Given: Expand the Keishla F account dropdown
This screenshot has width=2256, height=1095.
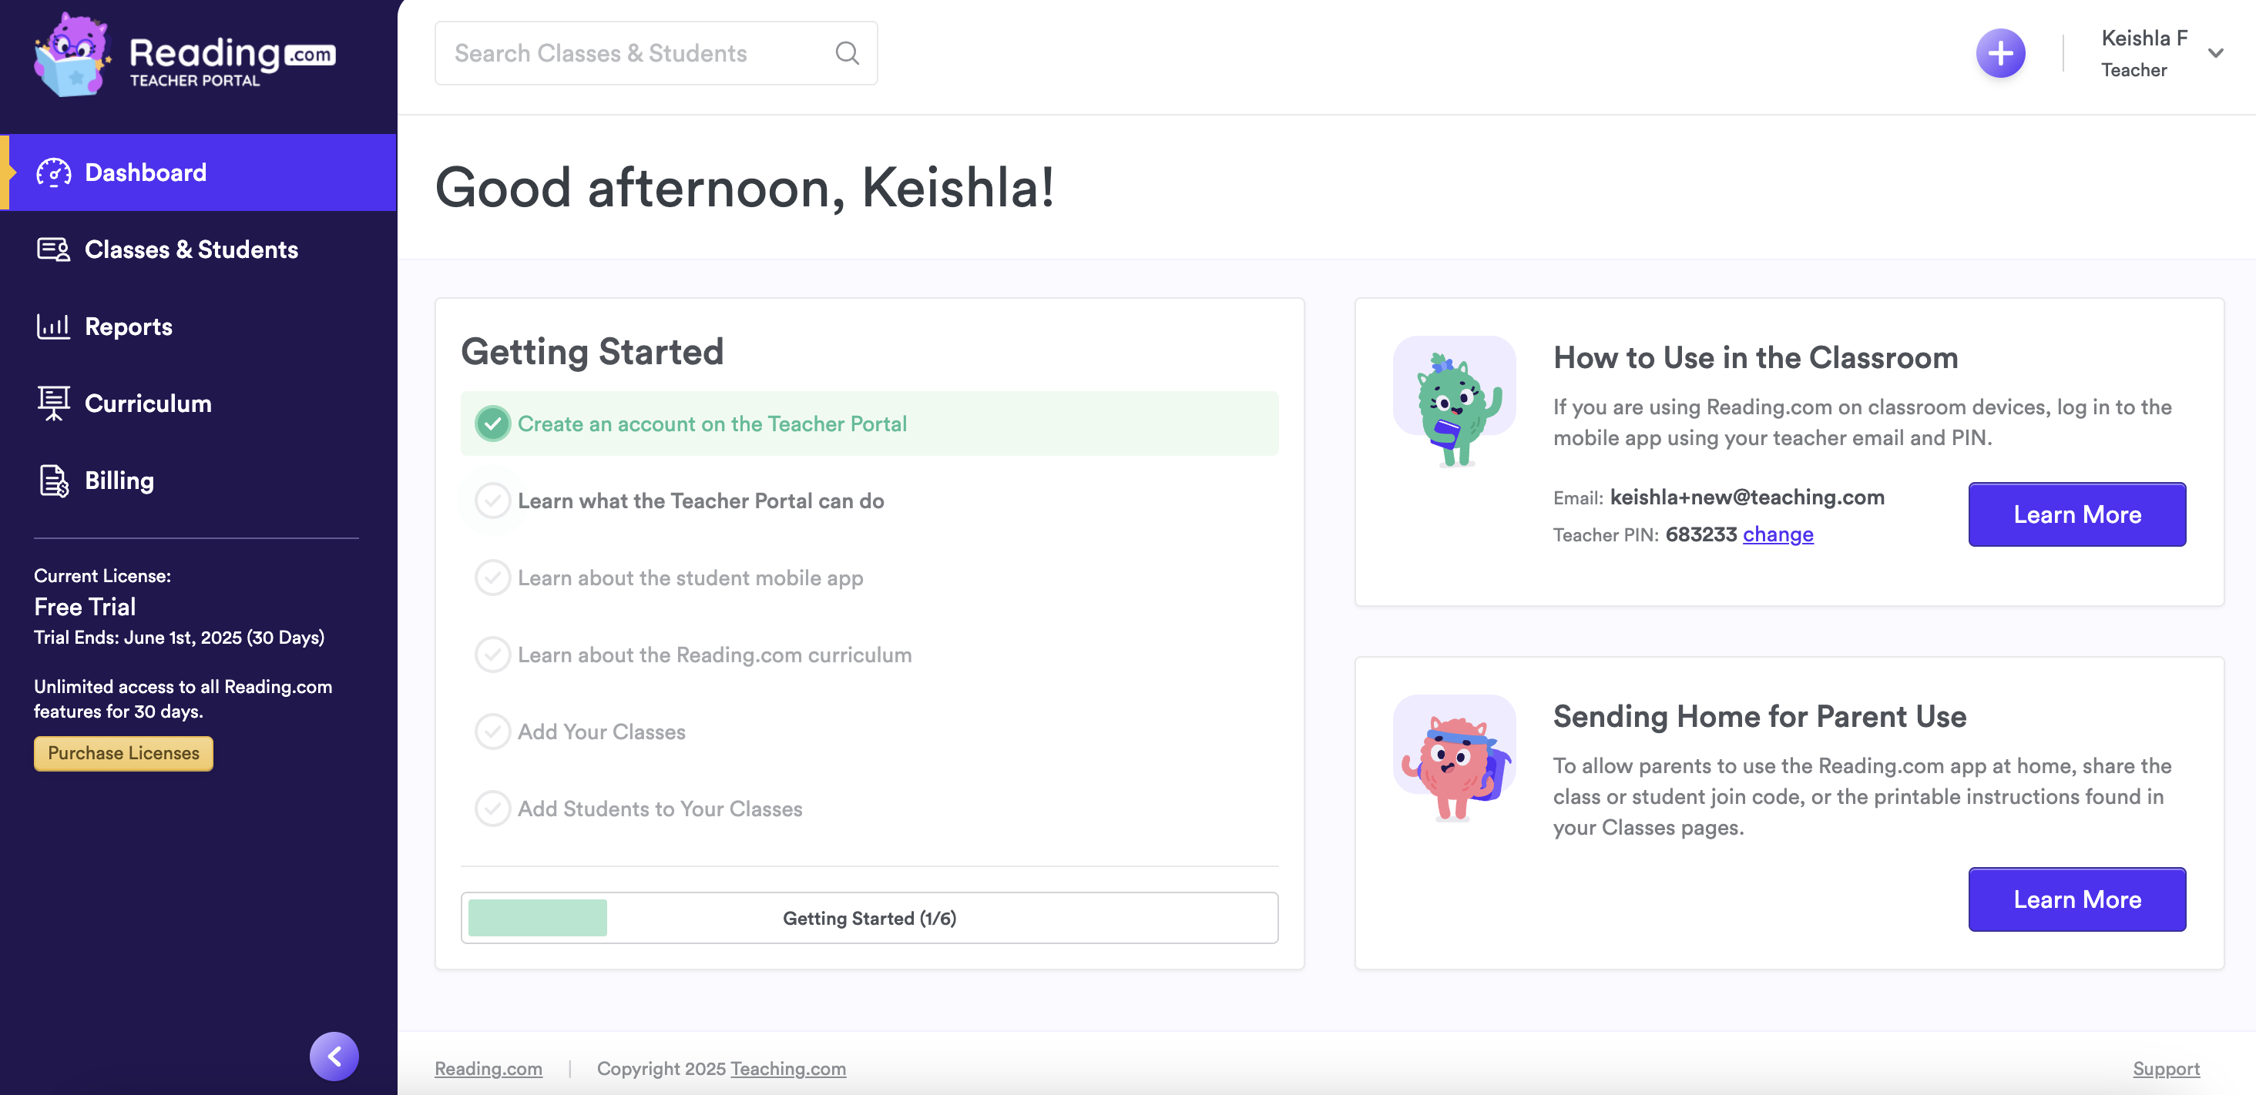Looking at the screenshot, I should point(2215,53).
